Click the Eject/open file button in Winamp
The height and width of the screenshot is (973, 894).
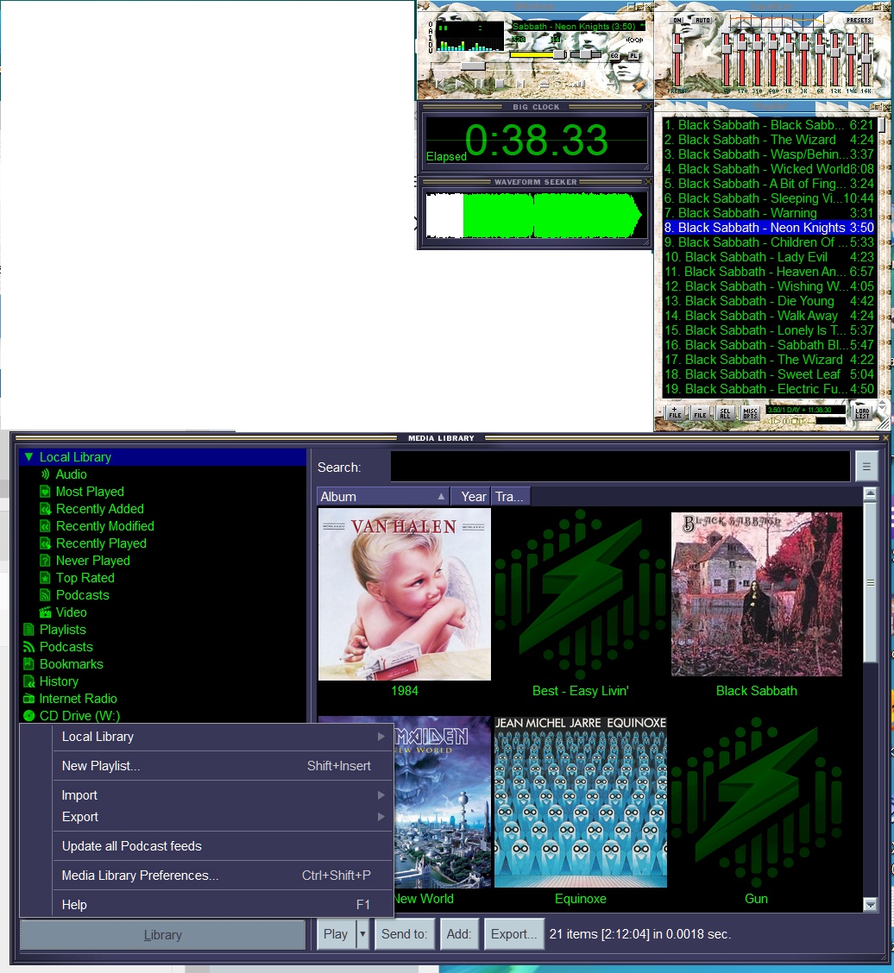(x=545, y=85)
